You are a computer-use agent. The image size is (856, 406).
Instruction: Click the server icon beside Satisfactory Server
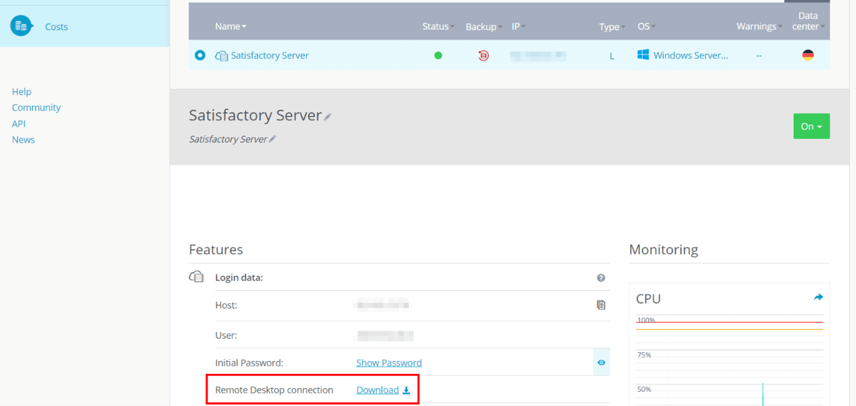pyautogui.click(x=221, y=56)
